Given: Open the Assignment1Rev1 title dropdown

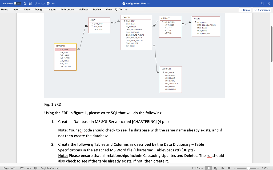Looking at the screenshot, I should tap(149, 3).
